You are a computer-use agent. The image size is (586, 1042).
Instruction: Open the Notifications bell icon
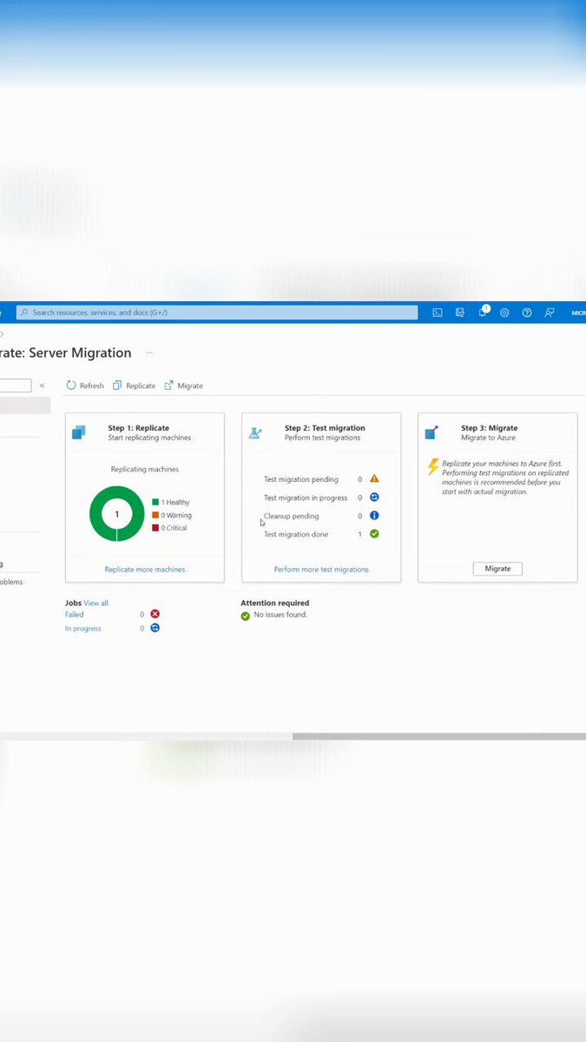(484, 312)
